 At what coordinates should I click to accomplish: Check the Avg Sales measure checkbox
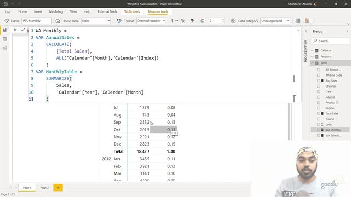pyautogui.click(x=318, y=80)
